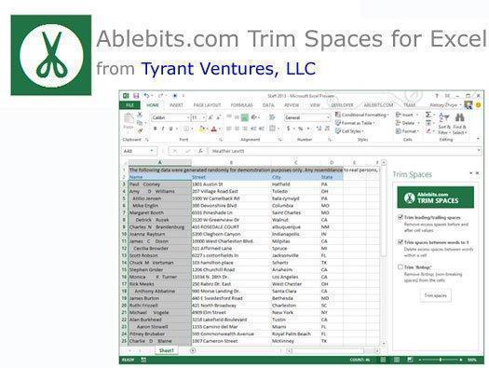
Task: Click the Borders icon in Font group
Action: coord(186,129)
